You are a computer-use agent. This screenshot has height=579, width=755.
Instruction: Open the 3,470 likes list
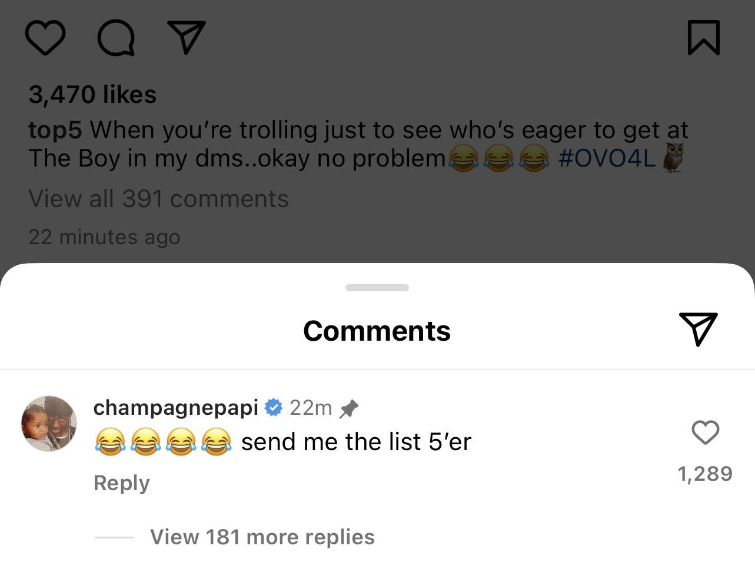(92, 95)
